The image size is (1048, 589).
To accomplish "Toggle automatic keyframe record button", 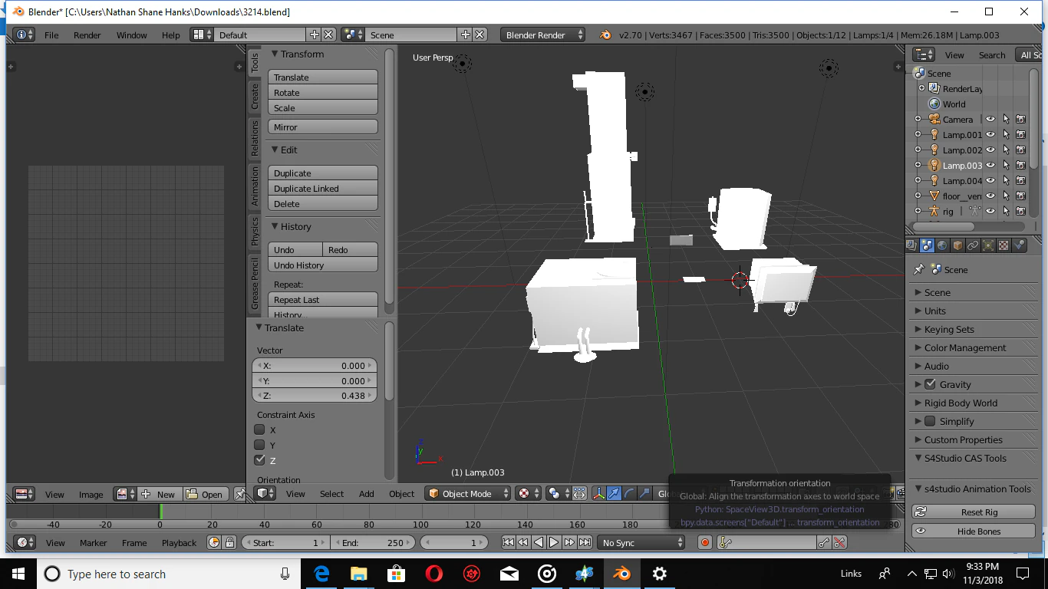I will pyautogui.click(x=704, y=542).
